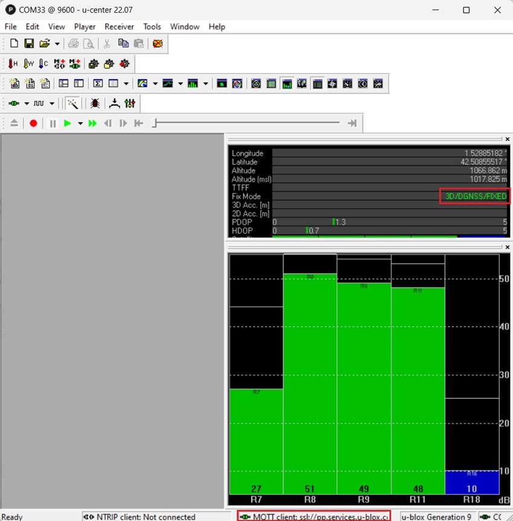Open the Tools menu

click(152, 27)
